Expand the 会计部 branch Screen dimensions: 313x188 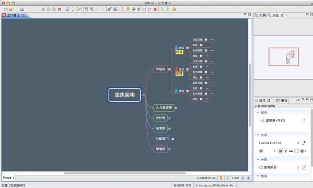tap(169, 118)
